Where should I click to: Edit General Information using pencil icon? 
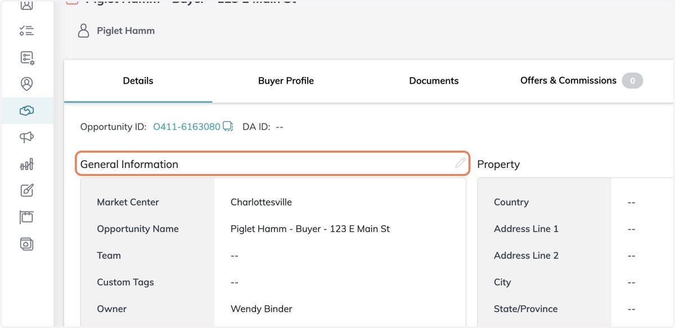click(460, 163)
